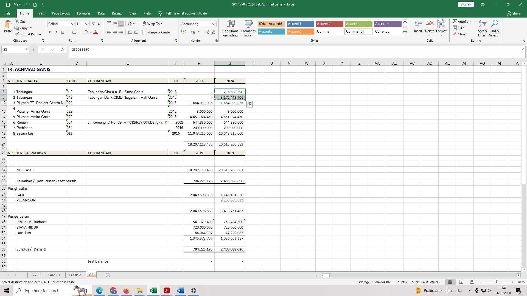This screenshot has width=527, height=296.
Task: Click the Sign in button
Action: pyautogui.click(x=465, y=4)
